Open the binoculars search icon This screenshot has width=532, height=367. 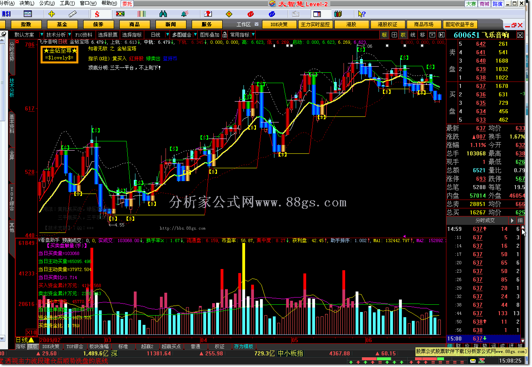click(x=163, y=14)
